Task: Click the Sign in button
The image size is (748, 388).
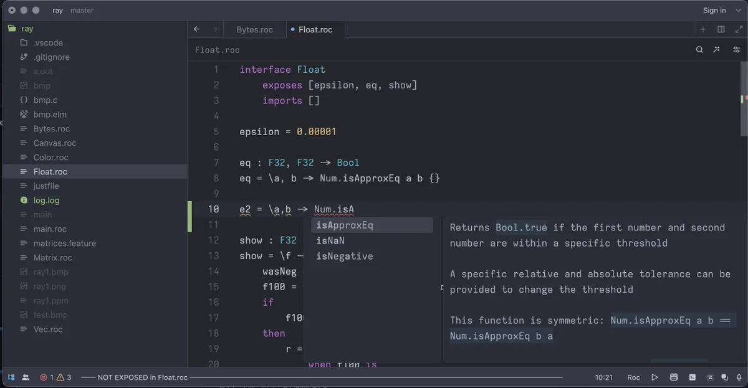Action: click(x=714, y=11)
